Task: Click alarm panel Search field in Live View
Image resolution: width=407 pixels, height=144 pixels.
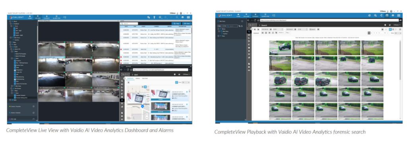Action: (x=129, y=23)
